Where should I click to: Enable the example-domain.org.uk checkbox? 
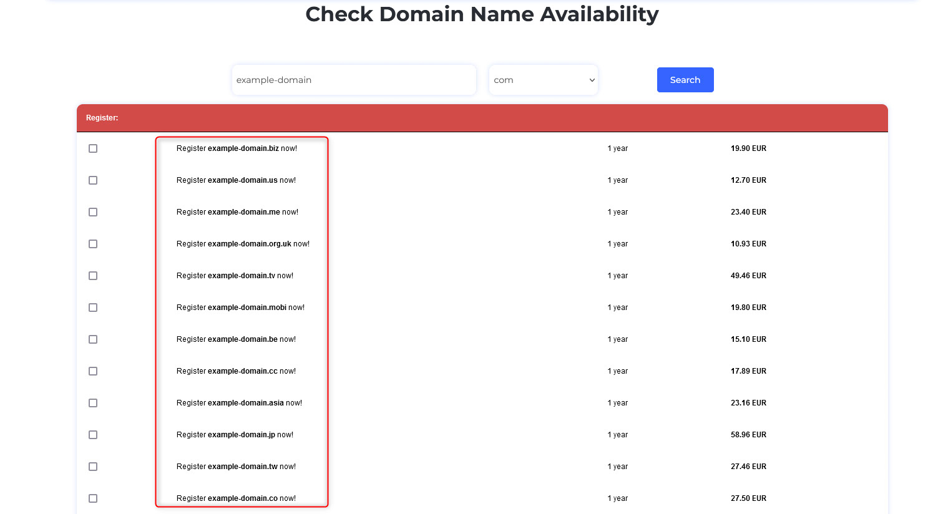[x=92, y=244]
